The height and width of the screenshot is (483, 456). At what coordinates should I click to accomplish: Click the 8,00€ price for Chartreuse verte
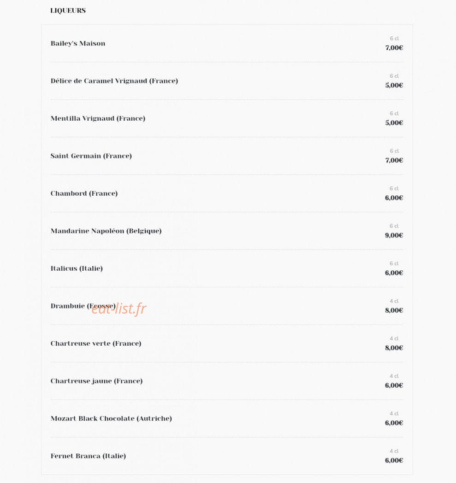pos(394,348)
